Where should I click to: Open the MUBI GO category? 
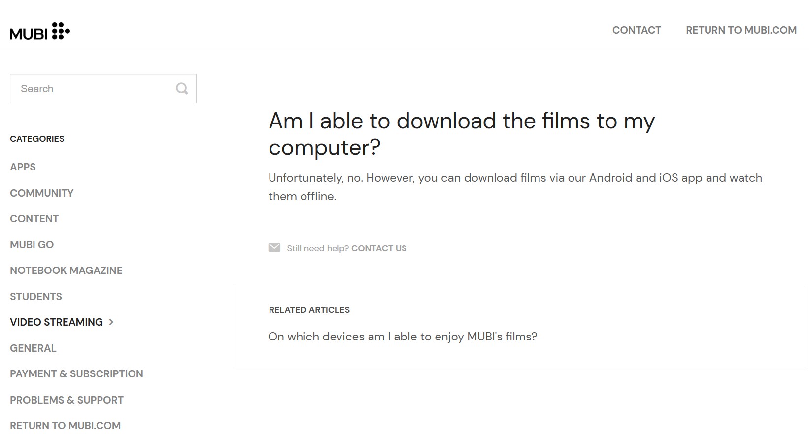32,245
